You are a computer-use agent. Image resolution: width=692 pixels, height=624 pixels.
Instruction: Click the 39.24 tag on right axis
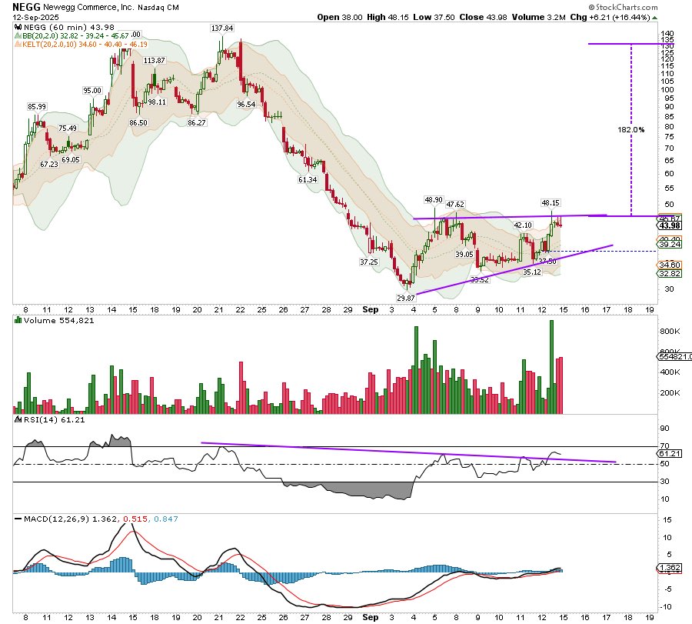tap(670, 244)
